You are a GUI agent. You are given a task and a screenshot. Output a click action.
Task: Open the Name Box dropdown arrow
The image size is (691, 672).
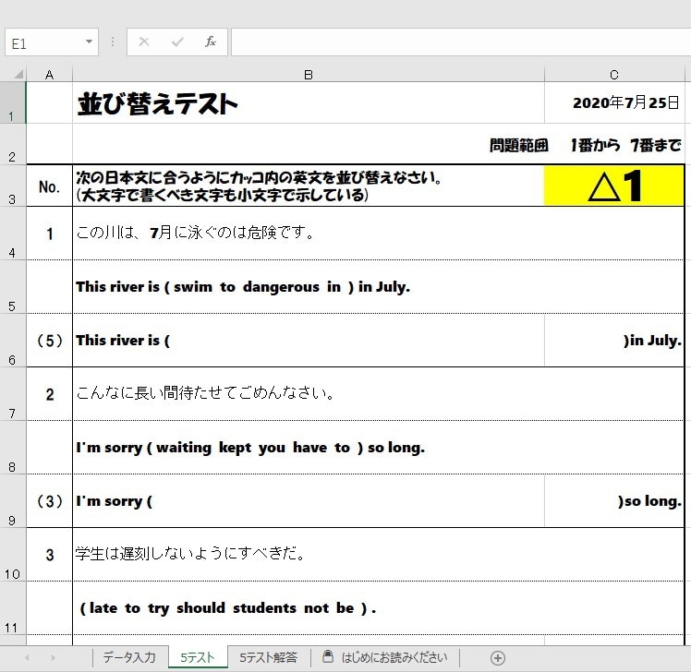click(89, 42)
